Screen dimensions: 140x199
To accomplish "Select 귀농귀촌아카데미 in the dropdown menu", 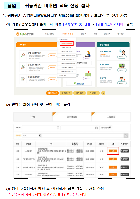I will 67,43.
